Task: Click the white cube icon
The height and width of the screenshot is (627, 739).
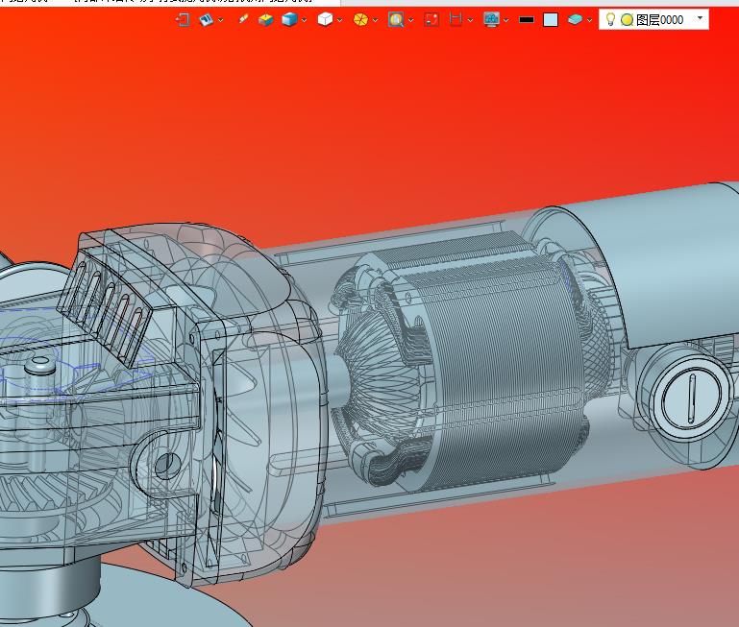Action: [325, 20]
